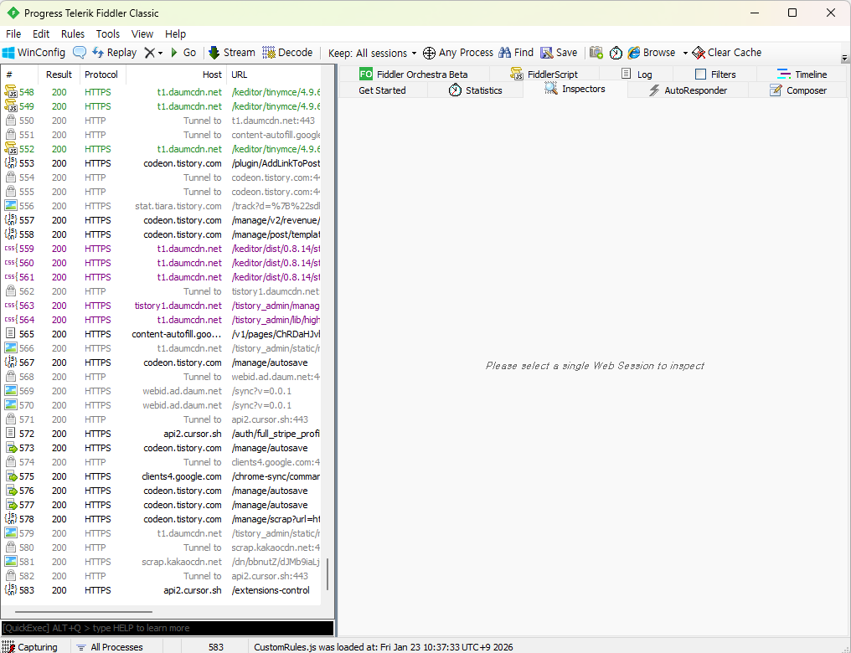Click the comment speech bubble icon
Screen dimensions: 851x653
[80, 53]
